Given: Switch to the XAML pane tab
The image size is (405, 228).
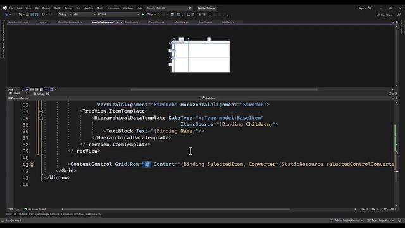Looking at the screenshot, I should pos(39,94).
